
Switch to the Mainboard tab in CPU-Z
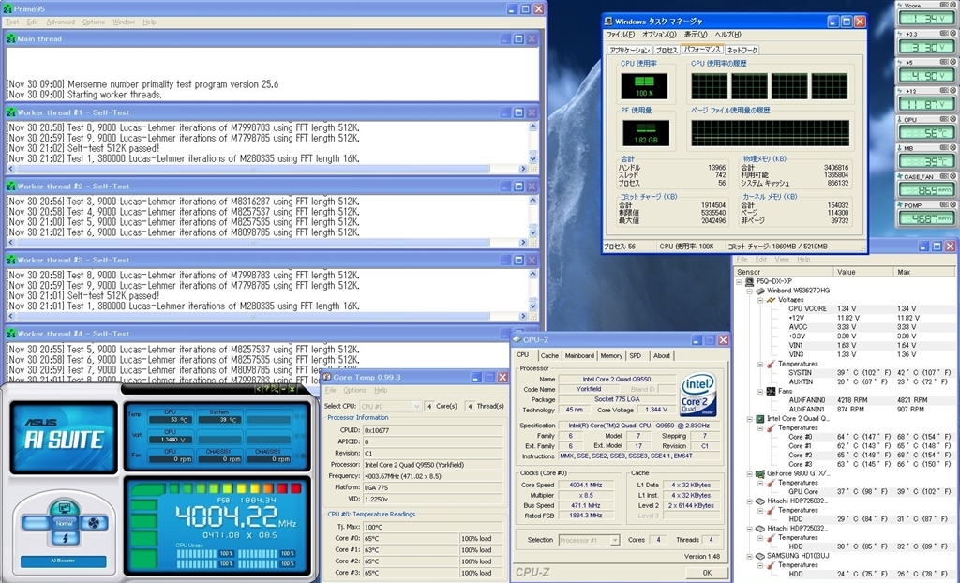(579, 356)
